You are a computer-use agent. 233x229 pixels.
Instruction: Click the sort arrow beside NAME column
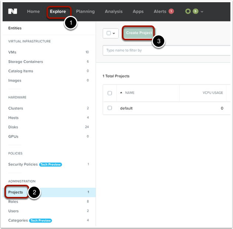click(121, 93)
